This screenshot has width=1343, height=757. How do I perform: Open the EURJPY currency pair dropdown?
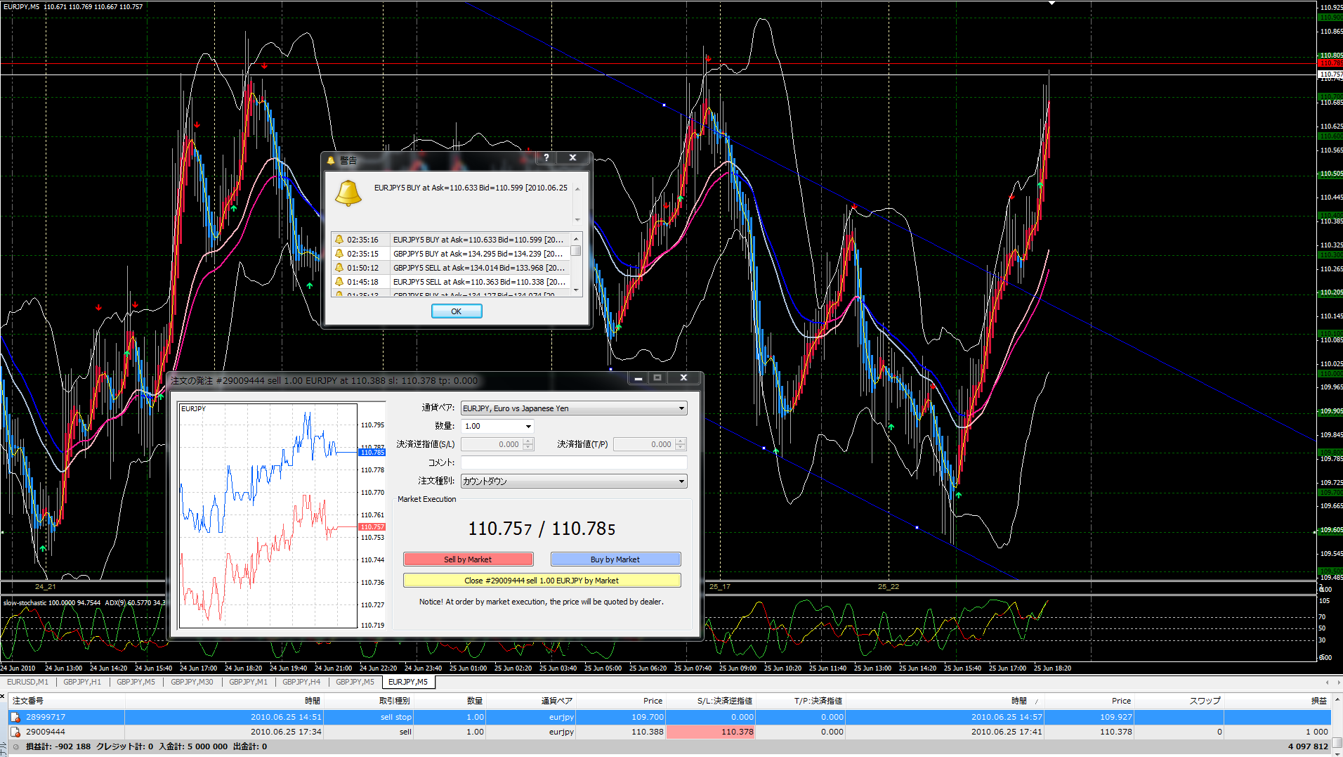[x=681, y=408]
